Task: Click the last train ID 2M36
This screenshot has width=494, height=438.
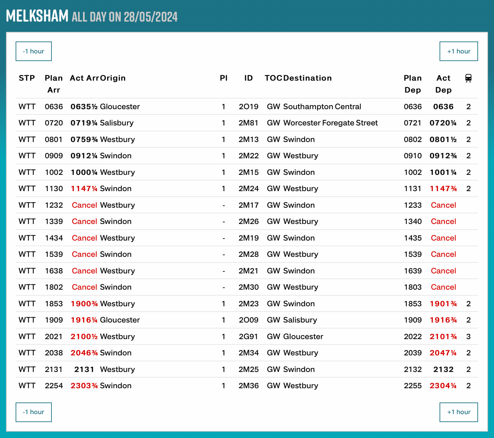Action: pyautogui.click(x=248, y=386)
